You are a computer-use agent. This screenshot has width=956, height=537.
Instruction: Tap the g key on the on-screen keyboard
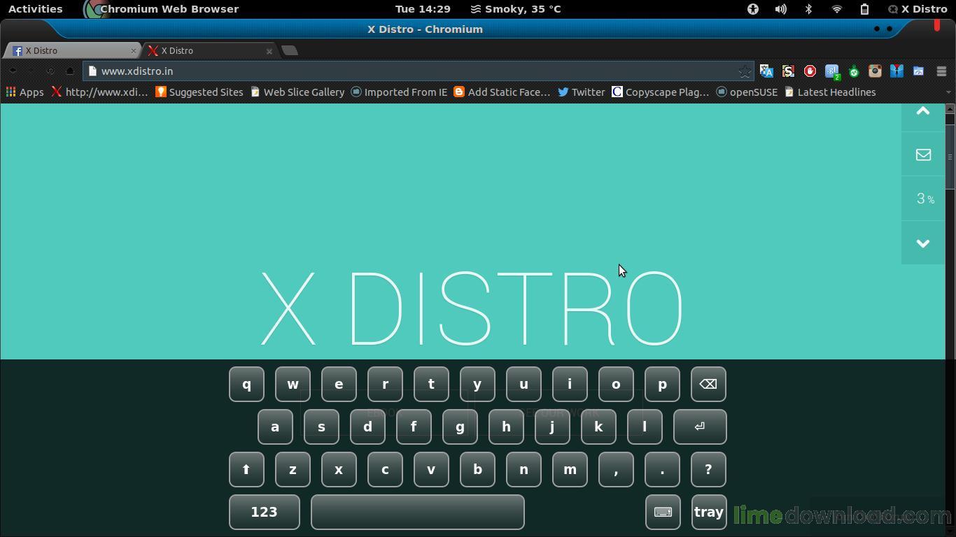point(460,427)
